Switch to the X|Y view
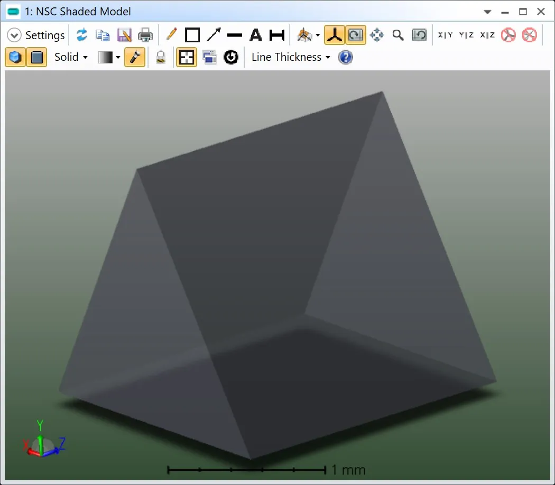 [x=445, y=35]
